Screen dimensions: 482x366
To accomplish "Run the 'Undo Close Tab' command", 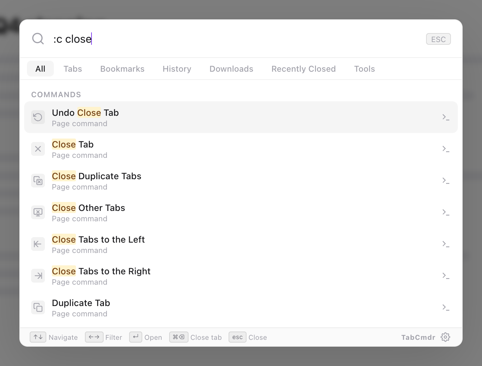I will click(x=241, y=117).
